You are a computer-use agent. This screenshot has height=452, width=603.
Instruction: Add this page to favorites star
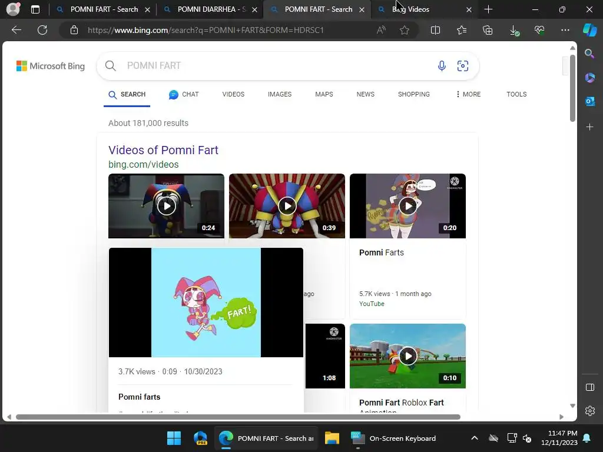[x=404, y=30]
